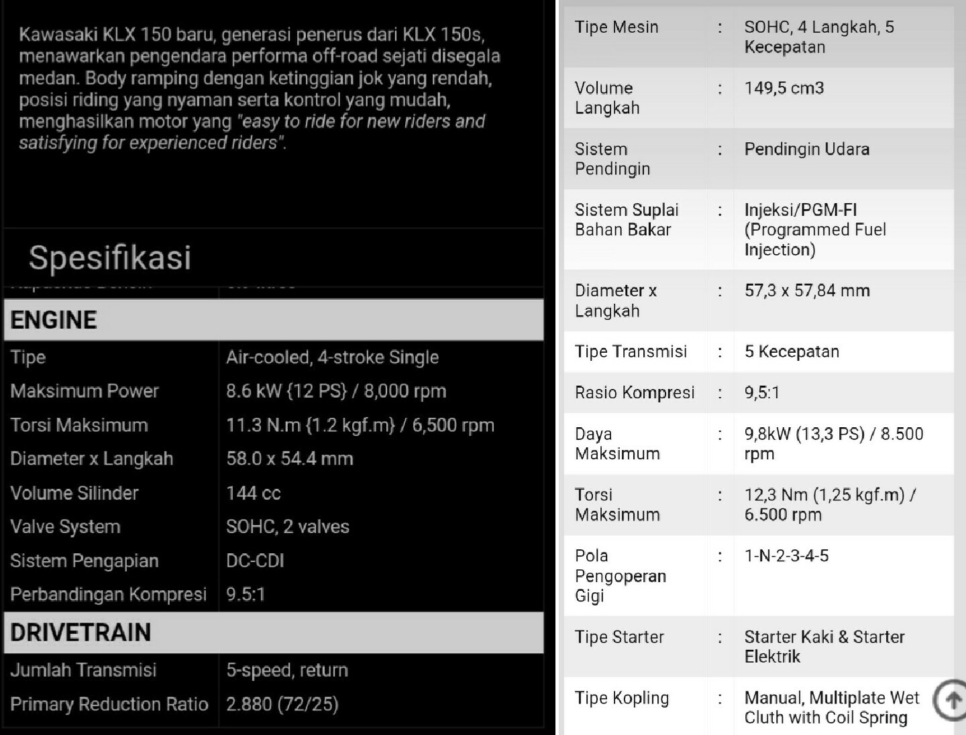The width and height of the screenshot is (966, 735).
Task: Select the Tipe Starter row label
Action: [x=619, y=637]
